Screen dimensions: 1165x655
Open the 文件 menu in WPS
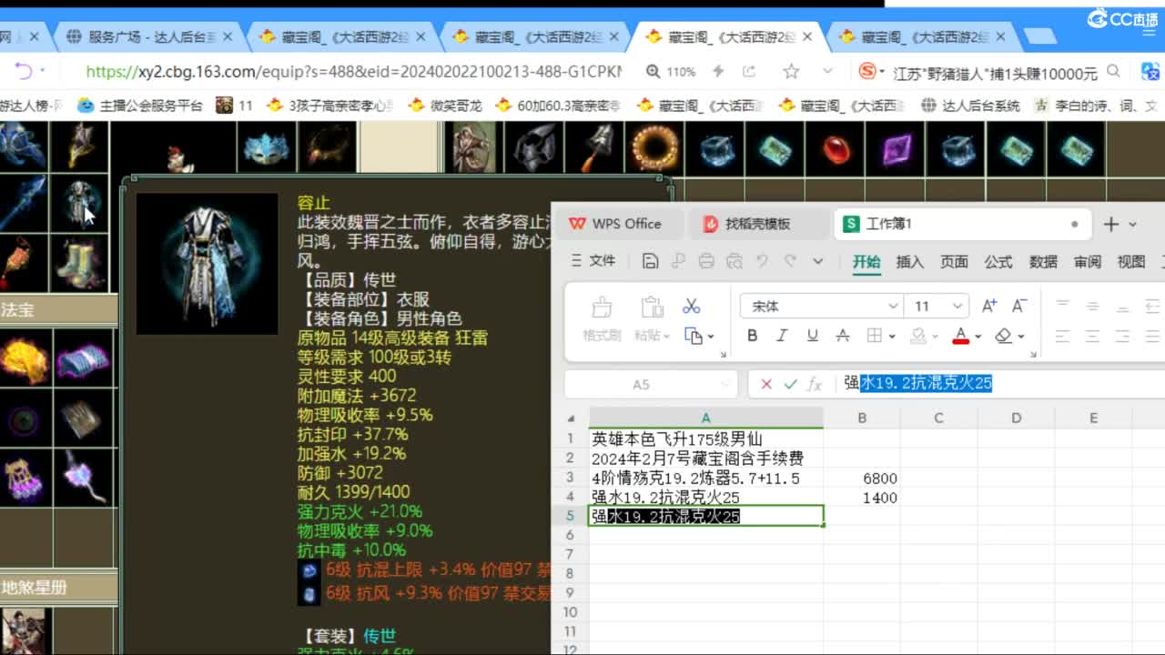coord(593,261)
